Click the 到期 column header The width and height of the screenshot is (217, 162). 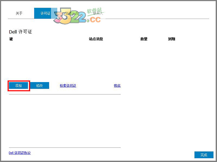[171, 39]
